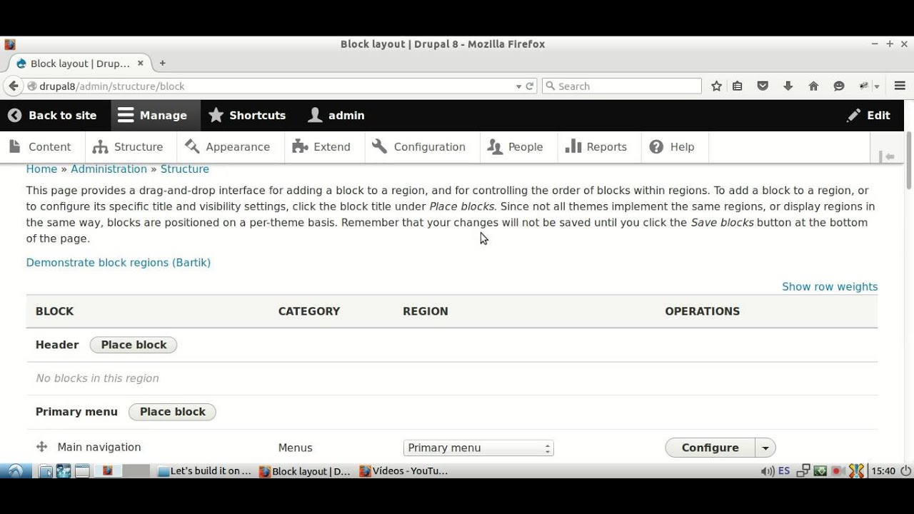Image resolution: width=914 pixels, height=514 pixels.
Task: Click Place block for the Header region
Action: (134, 345)
